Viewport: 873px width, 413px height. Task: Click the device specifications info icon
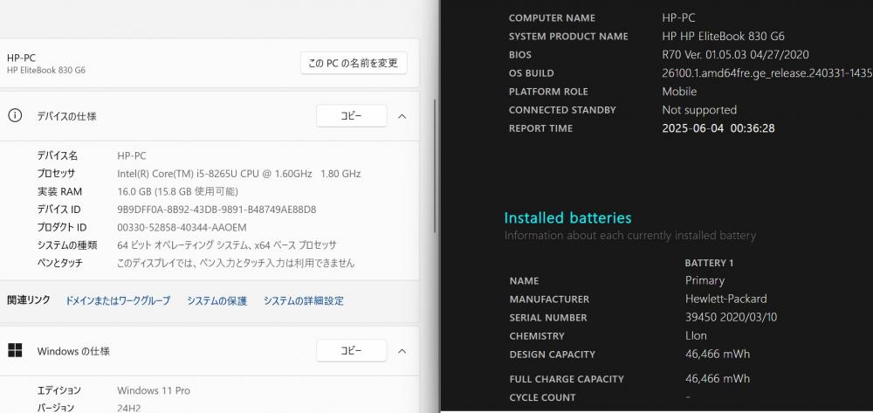pos(15,116)
